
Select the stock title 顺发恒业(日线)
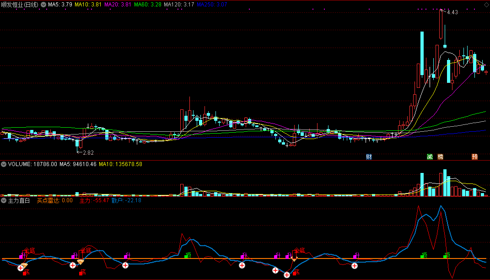click(x=20, y=5)
